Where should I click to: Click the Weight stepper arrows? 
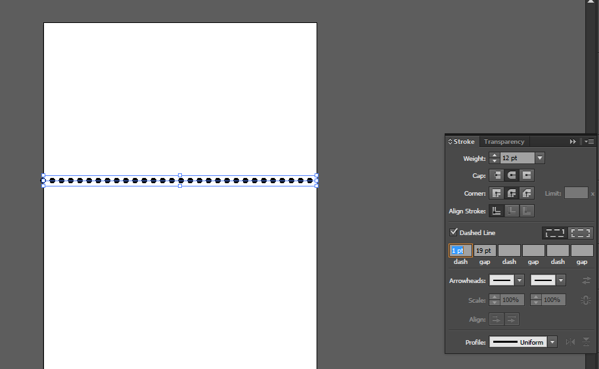(495, 158)
